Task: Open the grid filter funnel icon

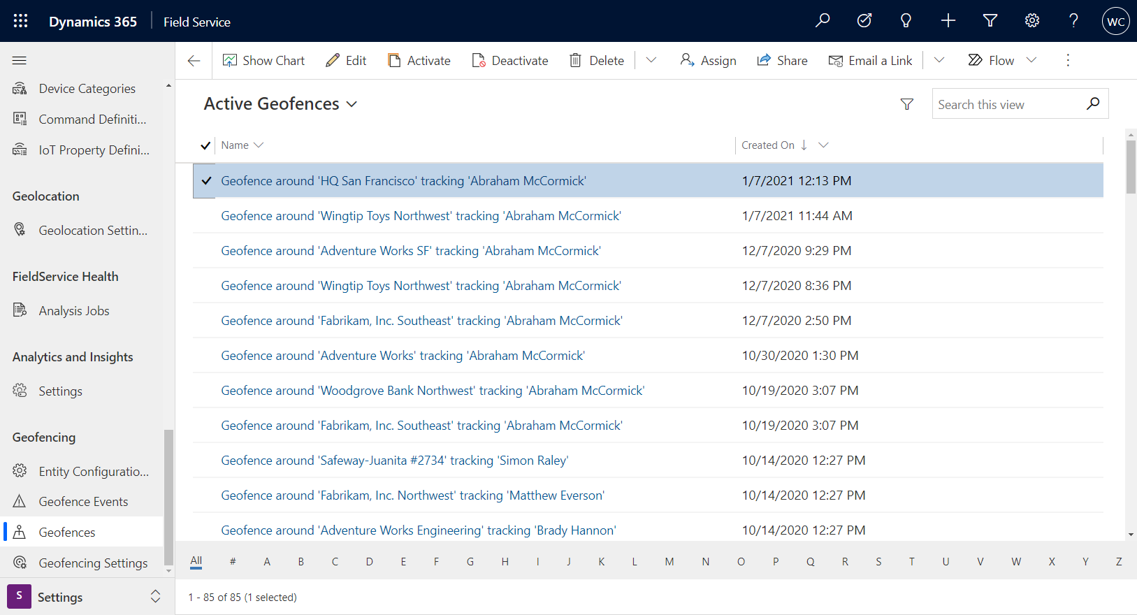Action: [907, 104]
